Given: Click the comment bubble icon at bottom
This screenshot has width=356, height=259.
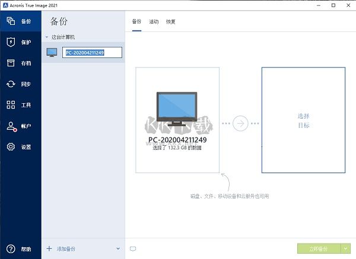Looking at the screenshot, I should 133,249.
